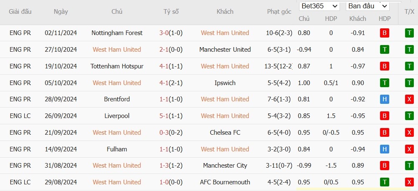
Task: Click the red B badge in Liverpool row
Action: click(x=384, y=116)
